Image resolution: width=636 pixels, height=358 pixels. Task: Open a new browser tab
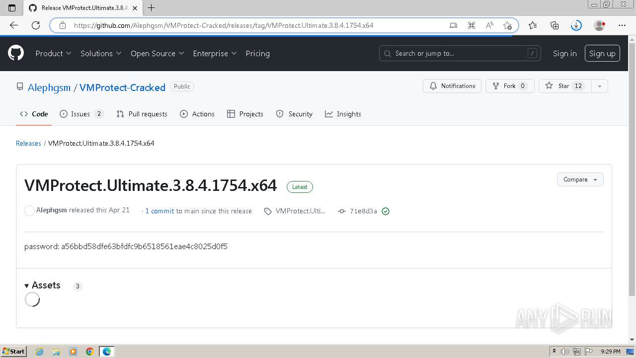[x=152, y=8]
